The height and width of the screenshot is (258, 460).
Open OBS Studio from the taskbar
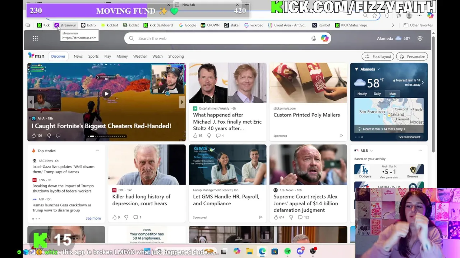313,252
